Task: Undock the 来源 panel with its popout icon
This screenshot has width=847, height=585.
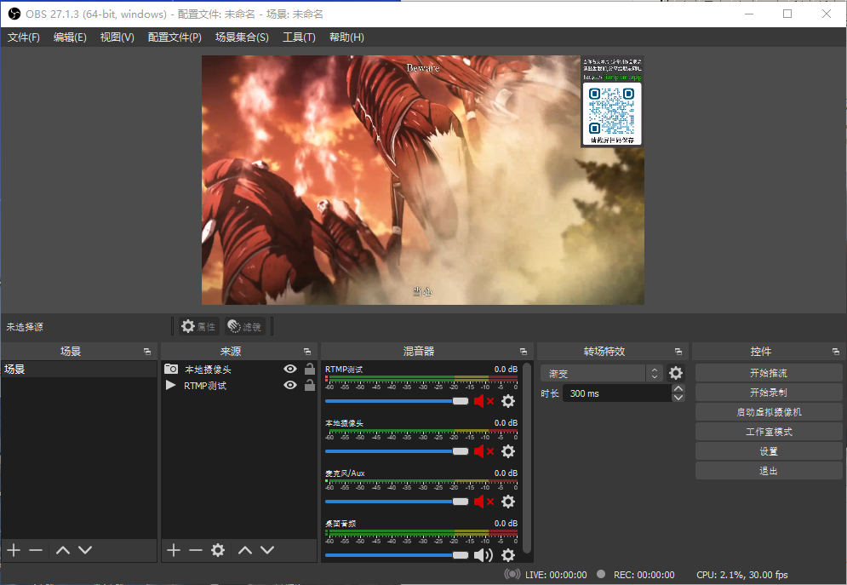Action: click(x=307, y=352)
